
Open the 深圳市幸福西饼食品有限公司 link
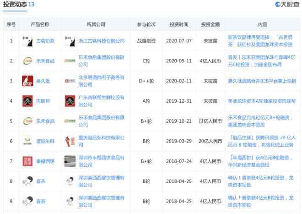(x=102, y=161)
